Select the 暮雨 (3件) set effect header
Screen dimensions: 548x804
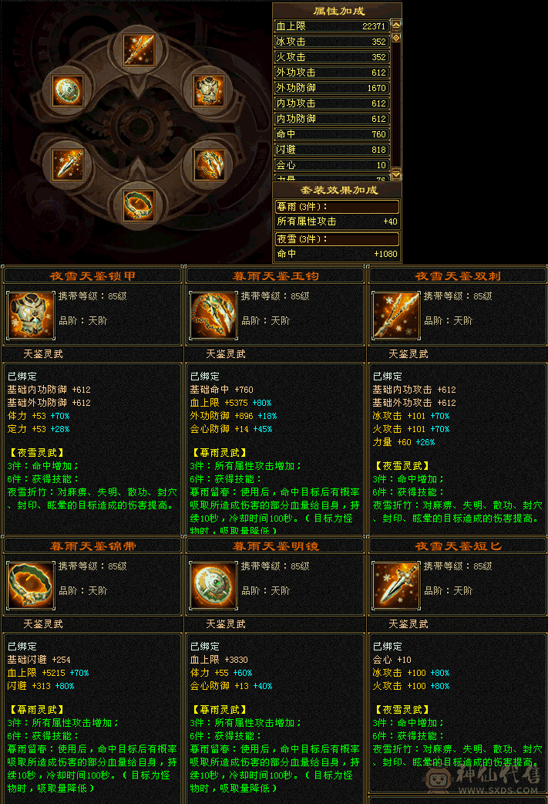(337, 207)
